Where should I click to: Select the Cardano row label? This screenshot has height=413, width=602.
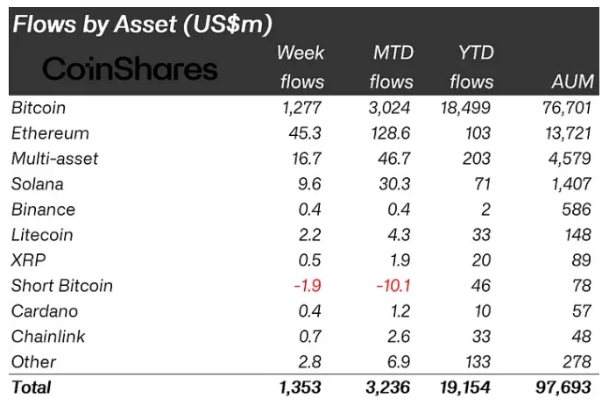click(44, 311)
